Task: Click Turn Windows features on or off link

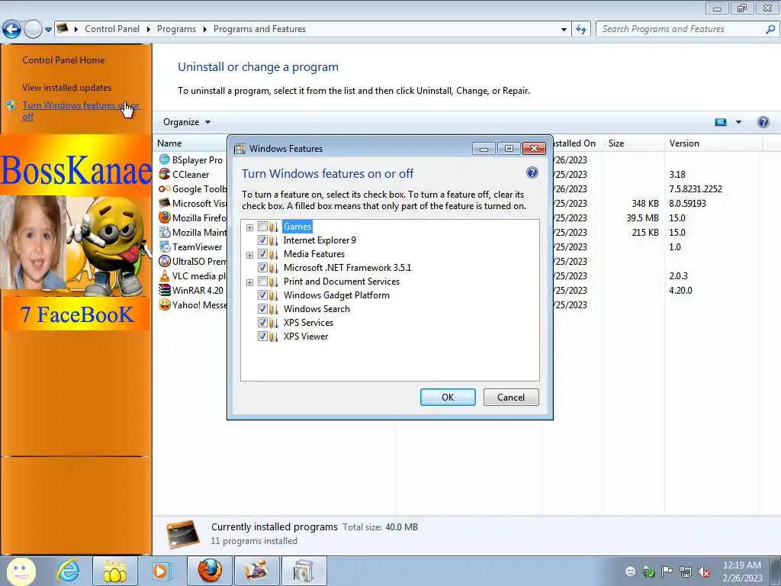Action: (x=81, y=111)
